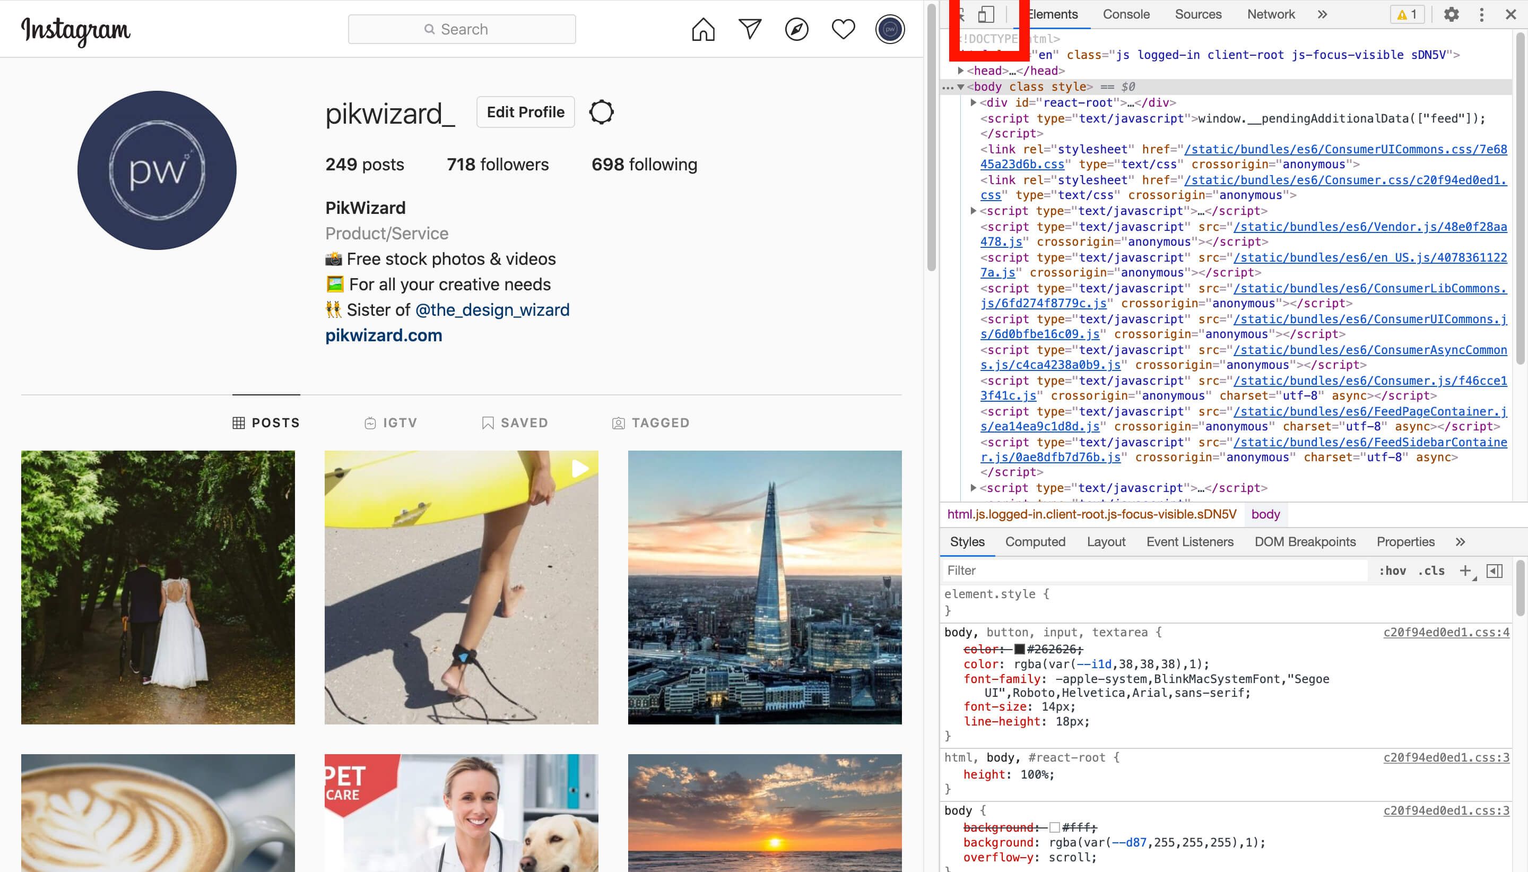The image size is (1528, 872).
Task: Collapse the body element node
Action: 961,87
